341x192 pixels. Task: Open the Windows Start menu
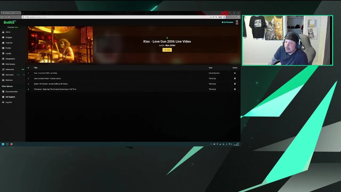click(x=3, y=144)
